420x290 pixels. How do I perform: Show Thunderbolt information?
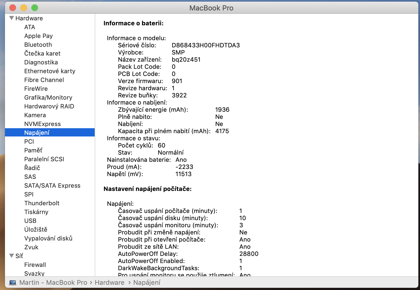coord(42,203)
